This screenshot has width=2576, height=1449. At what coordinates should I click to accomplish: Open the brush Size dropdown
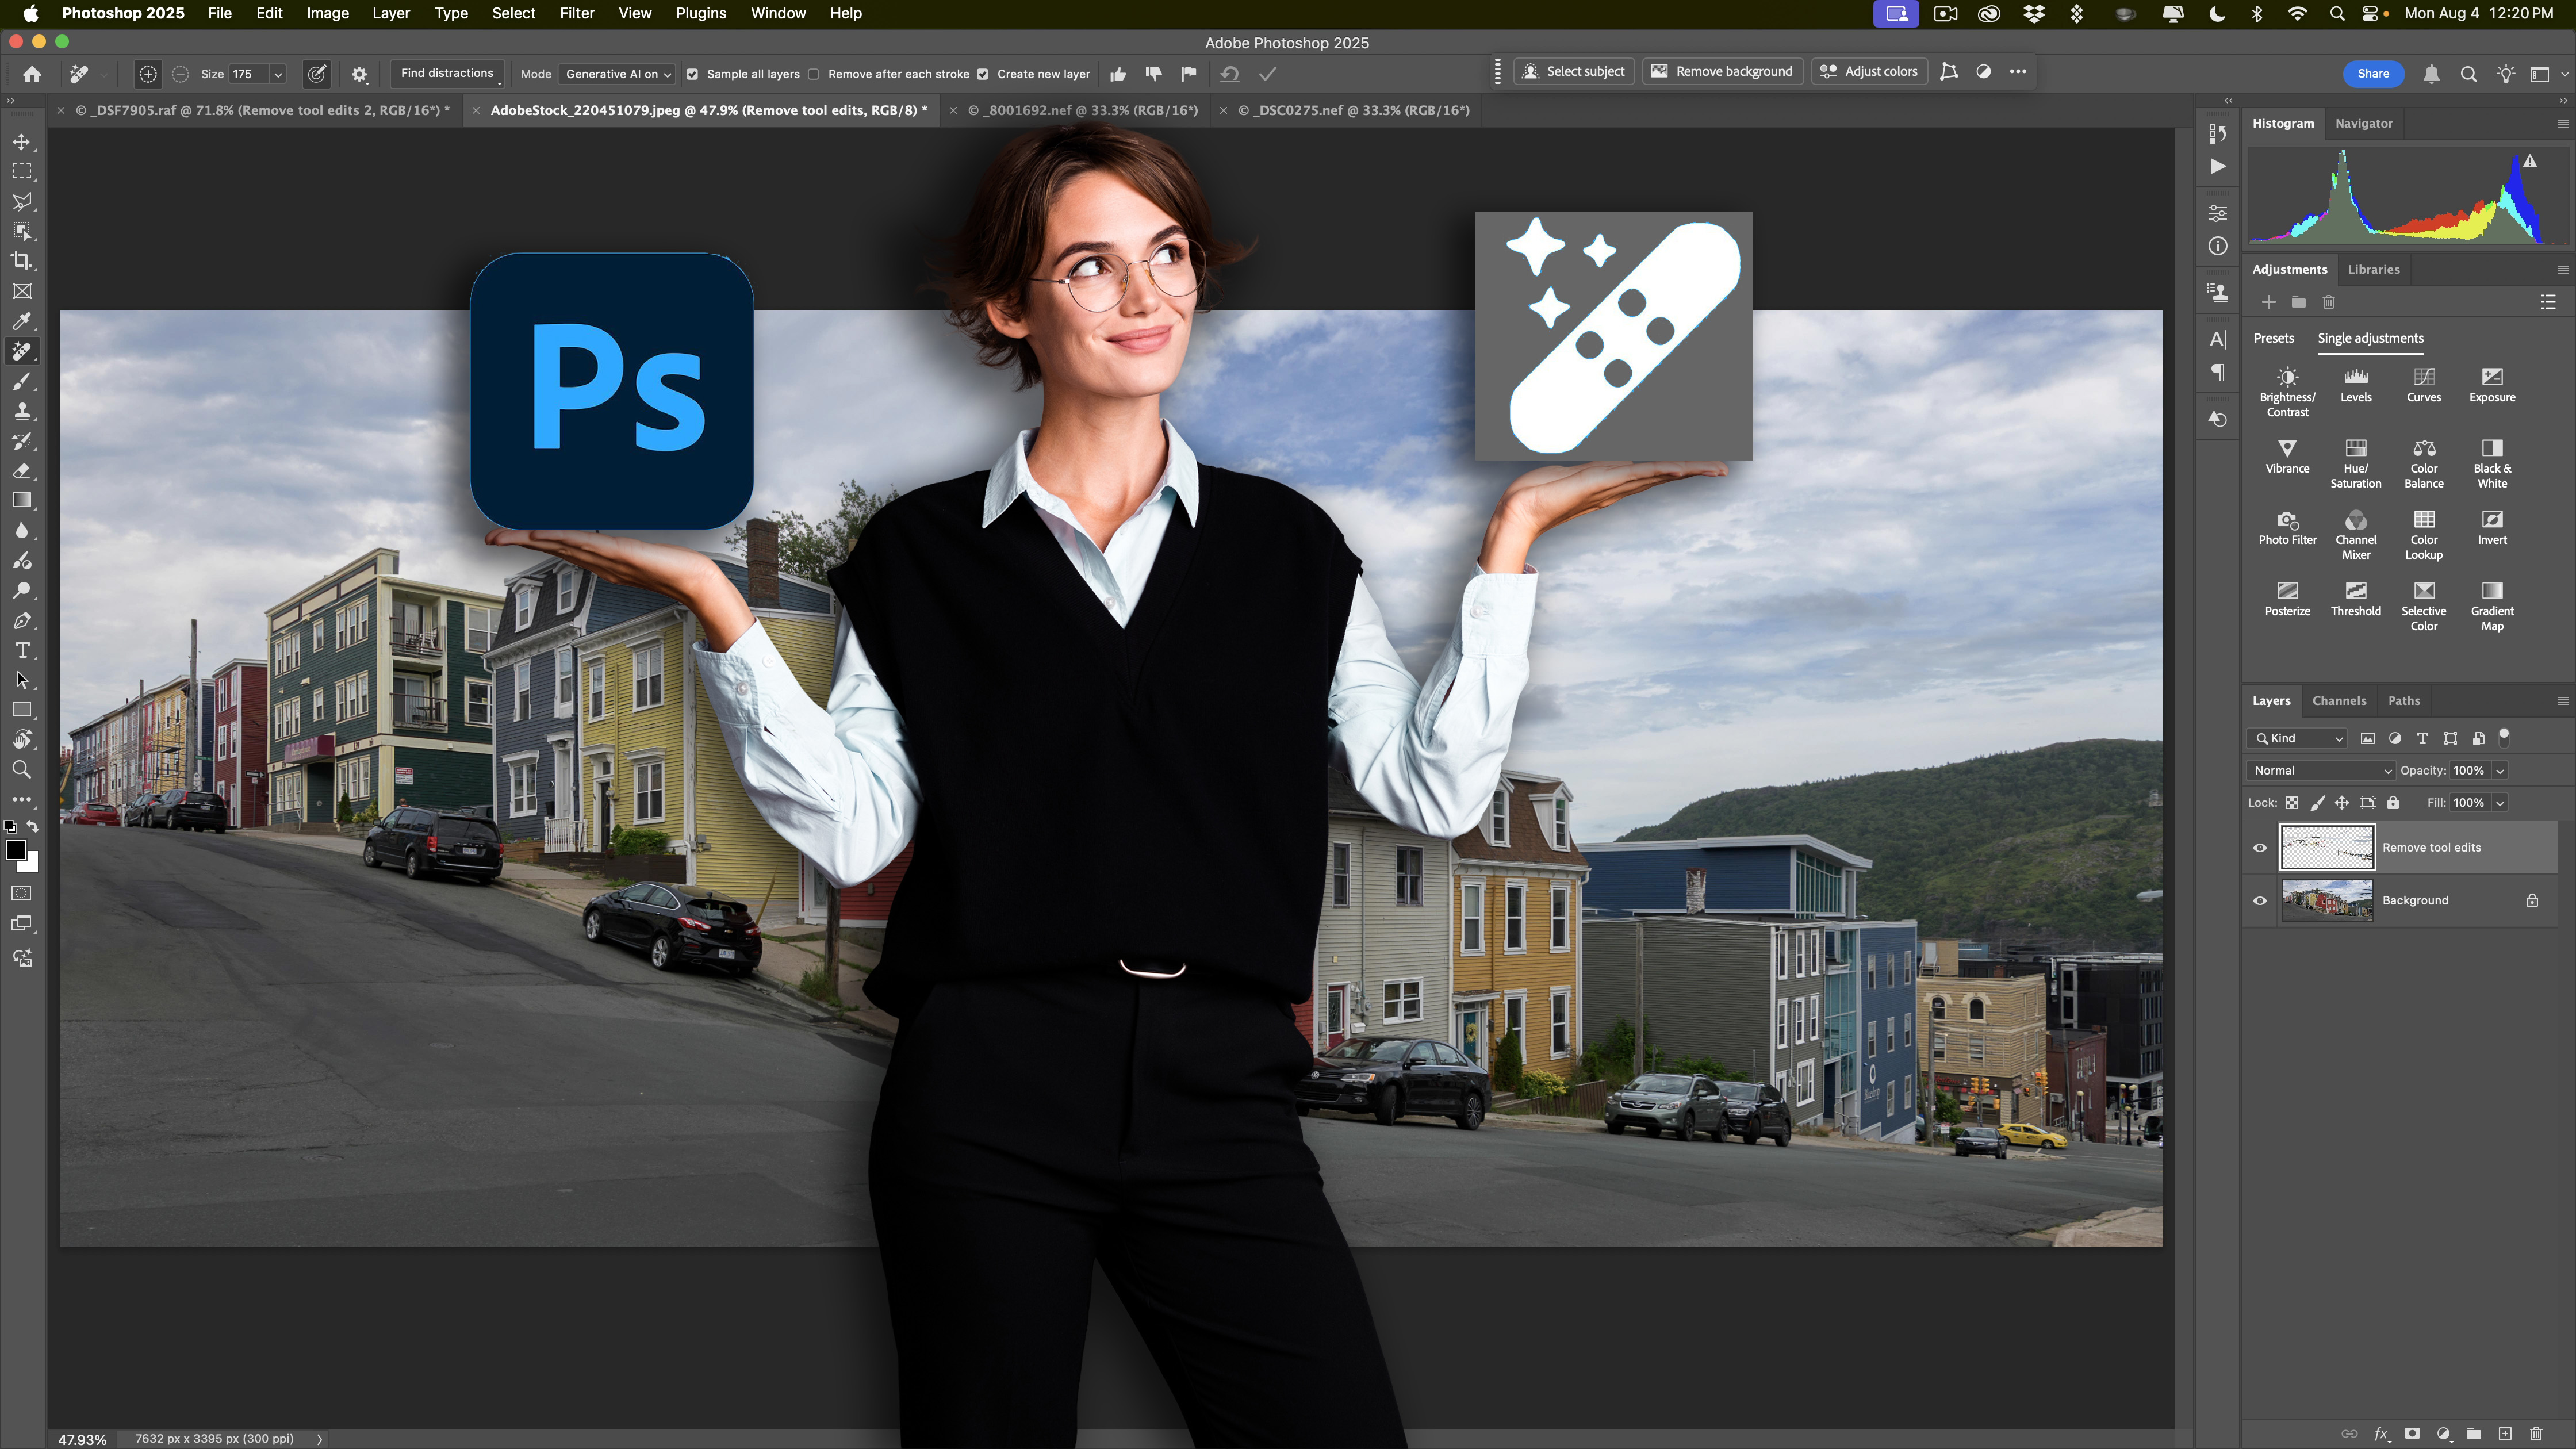(278, 74)
